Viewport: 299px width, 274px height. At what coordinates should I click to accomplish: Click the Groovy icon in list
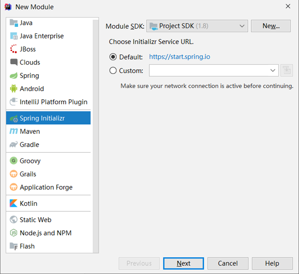click(14, 161)
